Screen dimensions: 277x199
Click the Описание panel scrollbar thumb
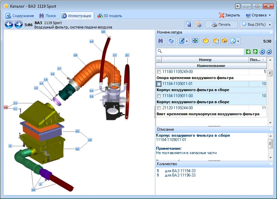coord(270,144)
